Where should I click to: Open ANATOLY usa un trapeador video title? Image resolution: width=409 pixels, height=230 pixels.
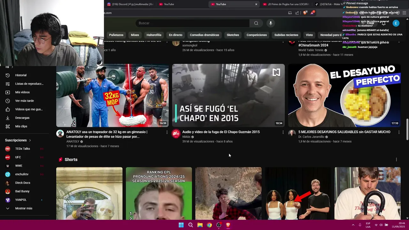[107, 134]
